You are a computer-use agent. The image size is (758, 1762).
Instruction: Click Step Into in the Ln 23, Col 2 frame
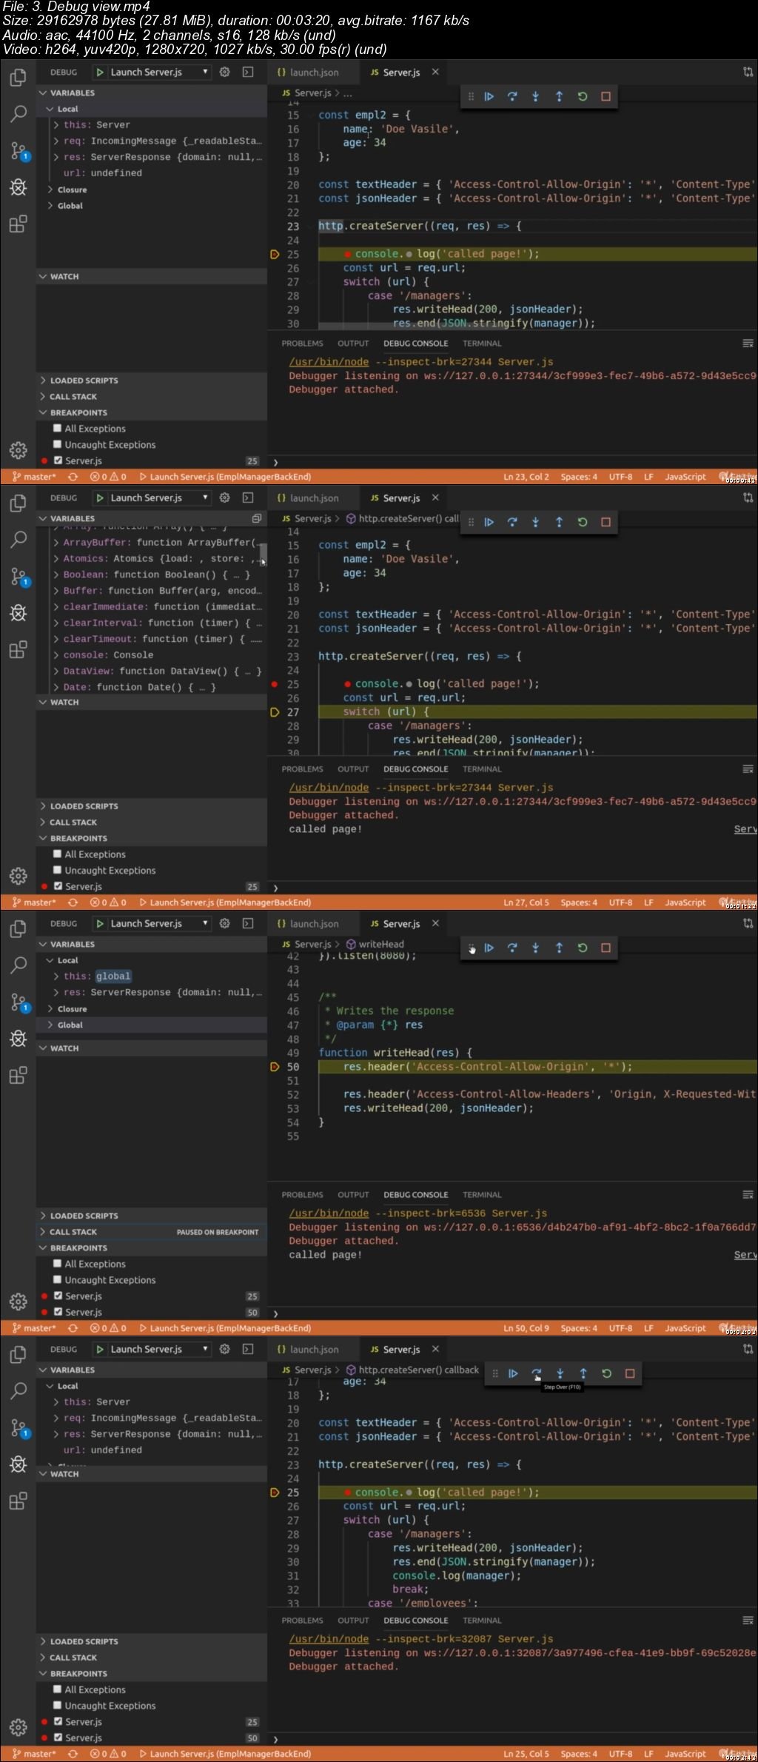(535, 96)
